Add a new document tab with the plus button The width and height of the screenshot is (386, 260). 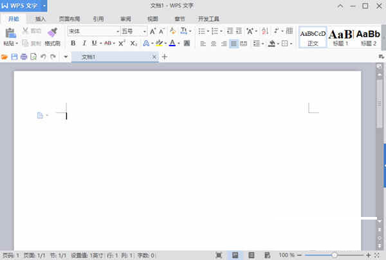point(164,57)
